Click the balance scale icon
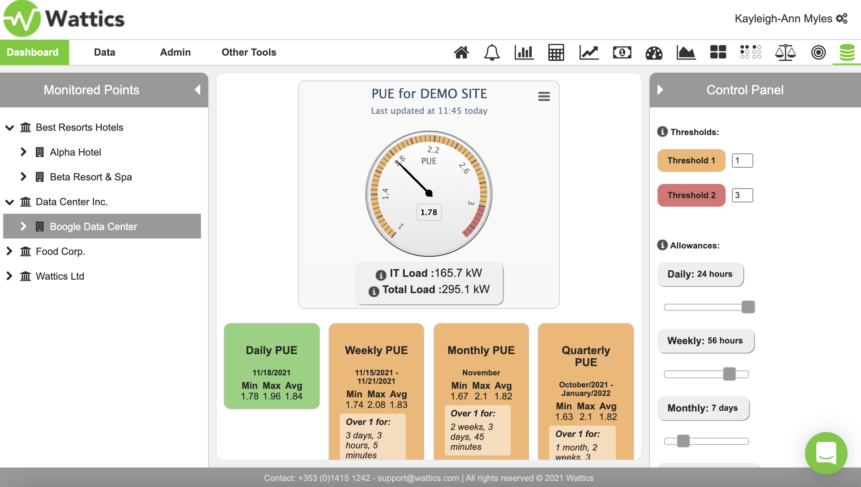This screenshot has height=487, width=861. 785,52
